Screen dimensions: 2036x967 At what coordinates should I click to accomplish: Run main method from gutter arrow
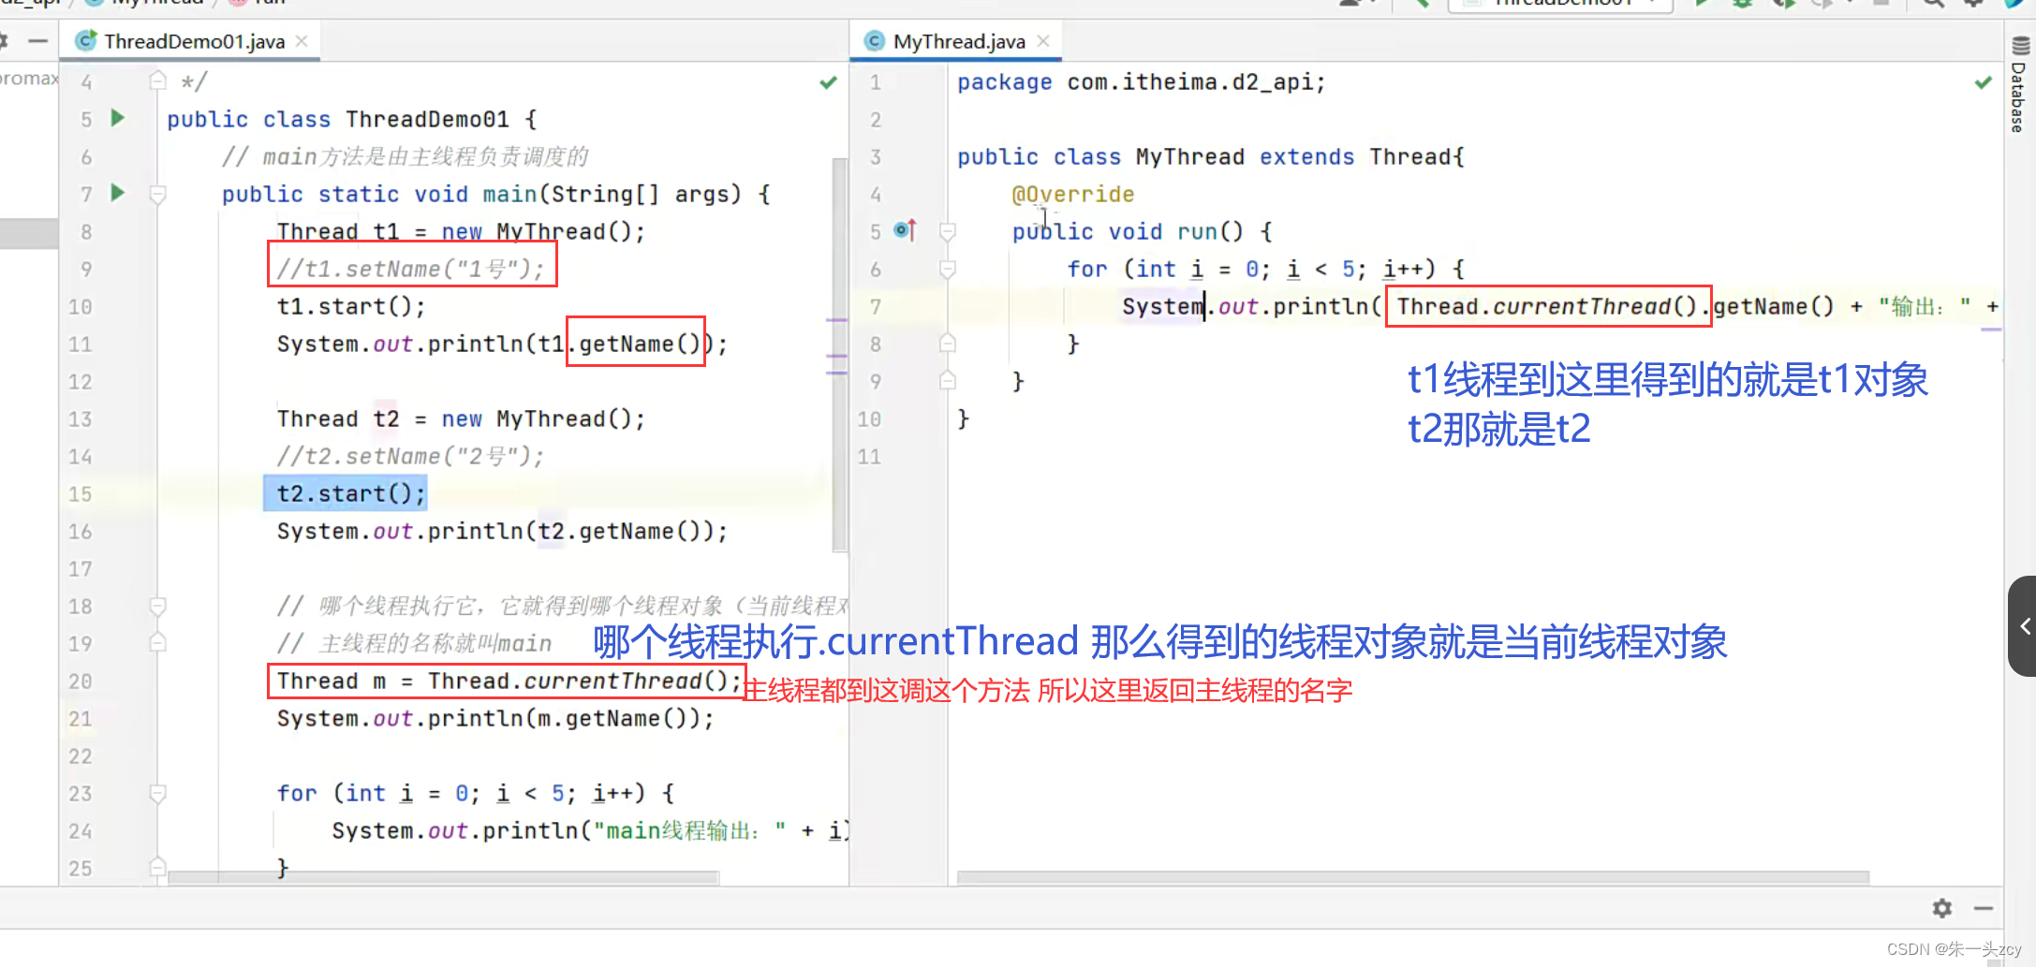point(118,193)
